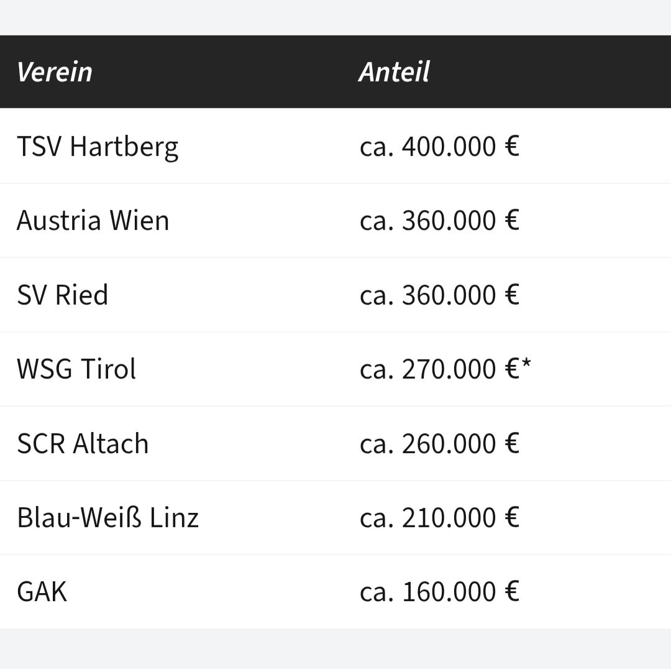Select the GAK club name
This screenshot has height=669, width=671.
pos(42,591)
